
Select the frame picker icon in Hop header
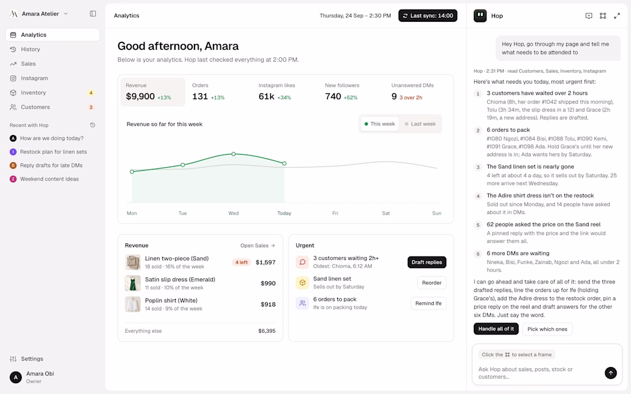pyautogui.click(x=603, y=15)
